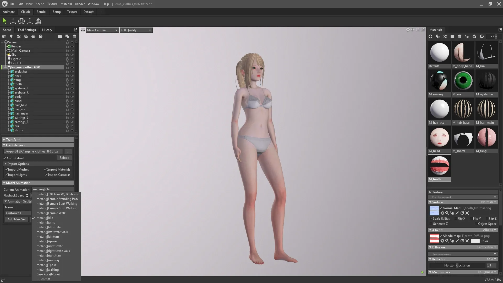
Task: Change the Full Quality render dropdown
Action: [x=136, y=30]
